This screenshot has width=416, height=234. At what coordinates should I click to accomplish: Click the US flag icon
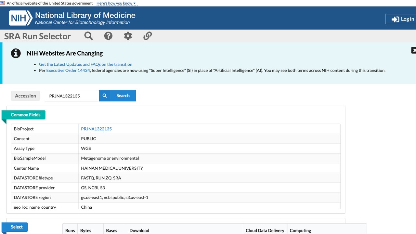tap(3, 3)
